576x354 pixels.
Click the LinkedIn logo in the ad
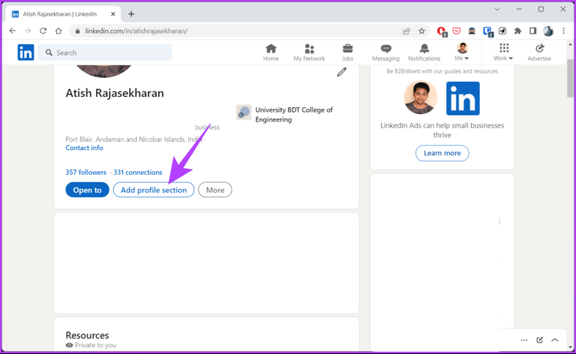click(x=463, y=98)
